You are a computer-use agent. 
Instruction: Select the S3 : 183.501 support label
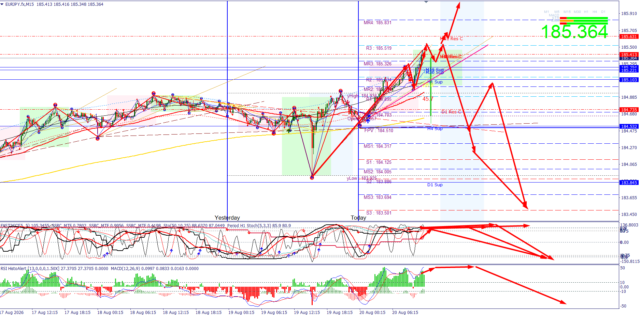coord(379,213)
